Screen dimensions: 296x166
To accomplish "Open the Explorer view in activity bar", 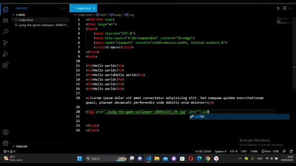I will tap(6, 9).
